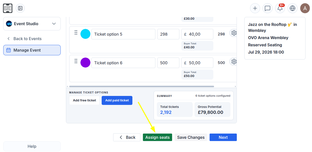Select the Manage Event menu item
312x152 pixels.
coord(32,50)
